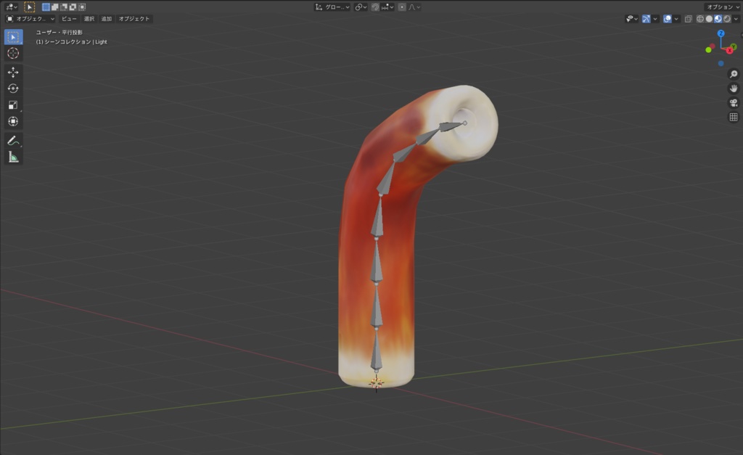Select the Rotate tool

[13, 88]
